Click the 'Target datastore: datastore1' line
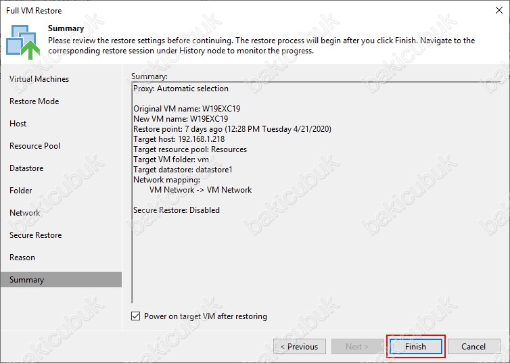 coord(183,169)
